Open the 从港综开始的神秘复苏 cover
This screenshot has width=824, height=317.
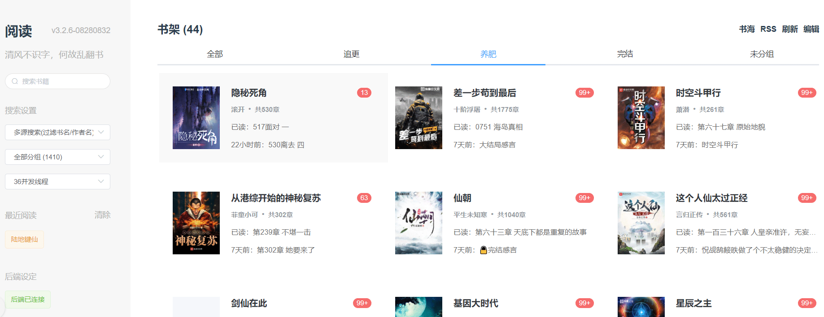[x=196, y=223]
